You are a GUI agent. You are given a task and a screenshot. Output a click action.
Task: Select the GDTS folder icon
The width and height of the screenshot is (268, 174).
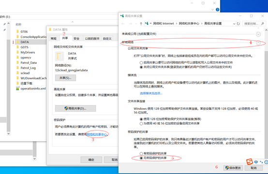click(x=17, y=47)
